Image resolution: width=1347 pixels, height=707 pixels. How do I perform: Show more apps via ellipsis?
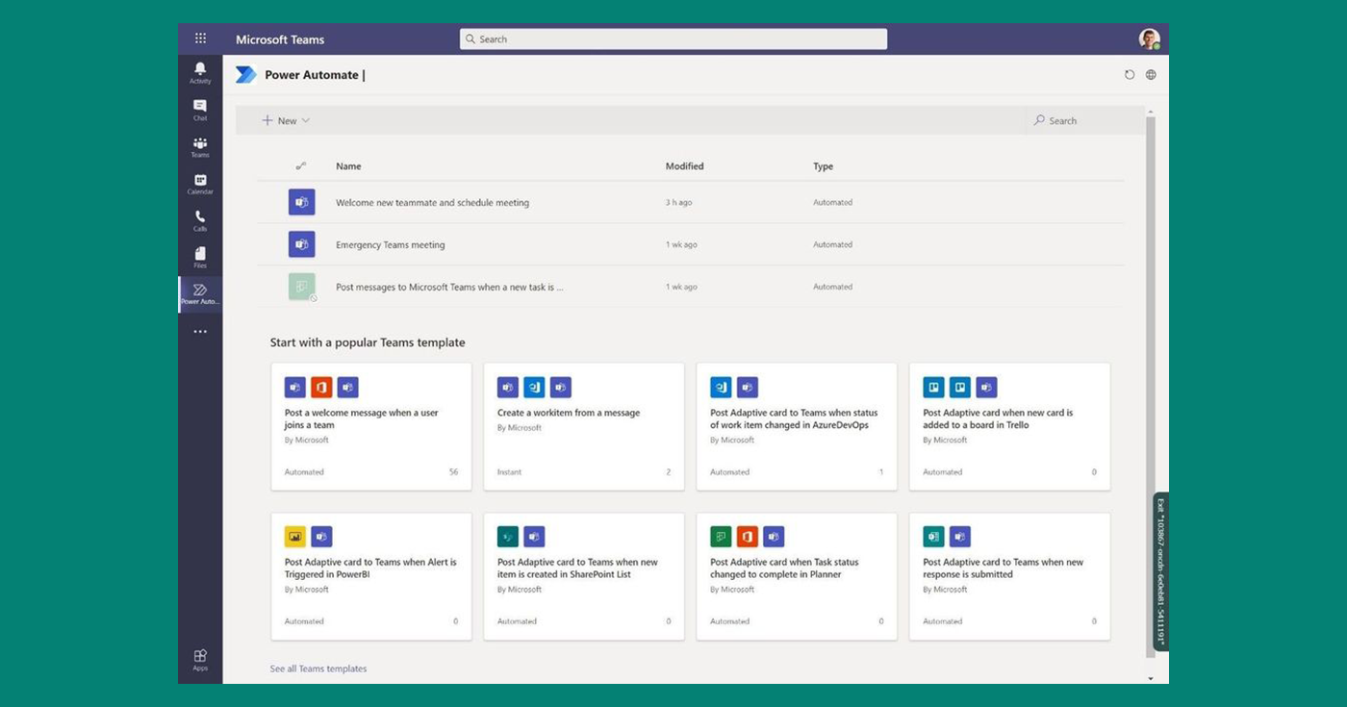(200, 332)
